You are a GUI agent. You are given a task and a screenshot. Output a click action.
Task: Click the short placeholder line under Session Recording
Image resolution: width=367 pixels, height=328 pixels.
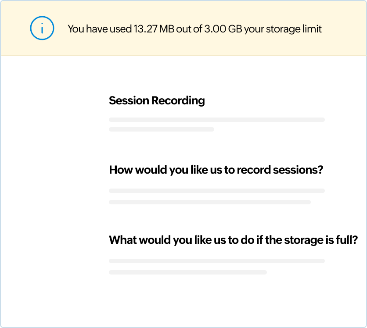point(161,129)
